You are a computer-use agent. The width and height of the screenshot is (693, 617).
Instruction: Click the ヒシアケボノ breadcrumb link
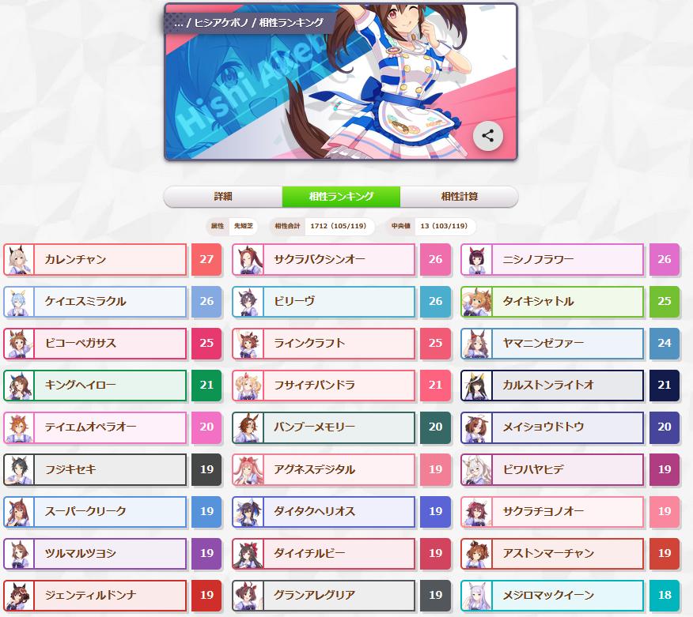click(x=221, y=23)
